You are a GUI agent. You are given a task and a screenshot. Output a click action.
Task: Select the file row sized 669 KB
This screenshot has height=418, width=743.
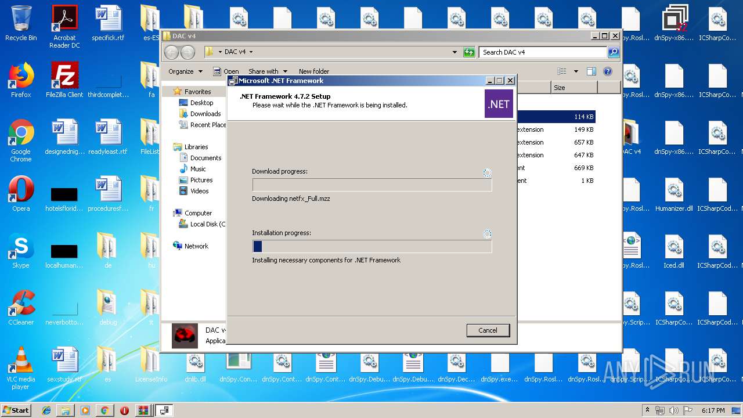[x=556, y=168]
